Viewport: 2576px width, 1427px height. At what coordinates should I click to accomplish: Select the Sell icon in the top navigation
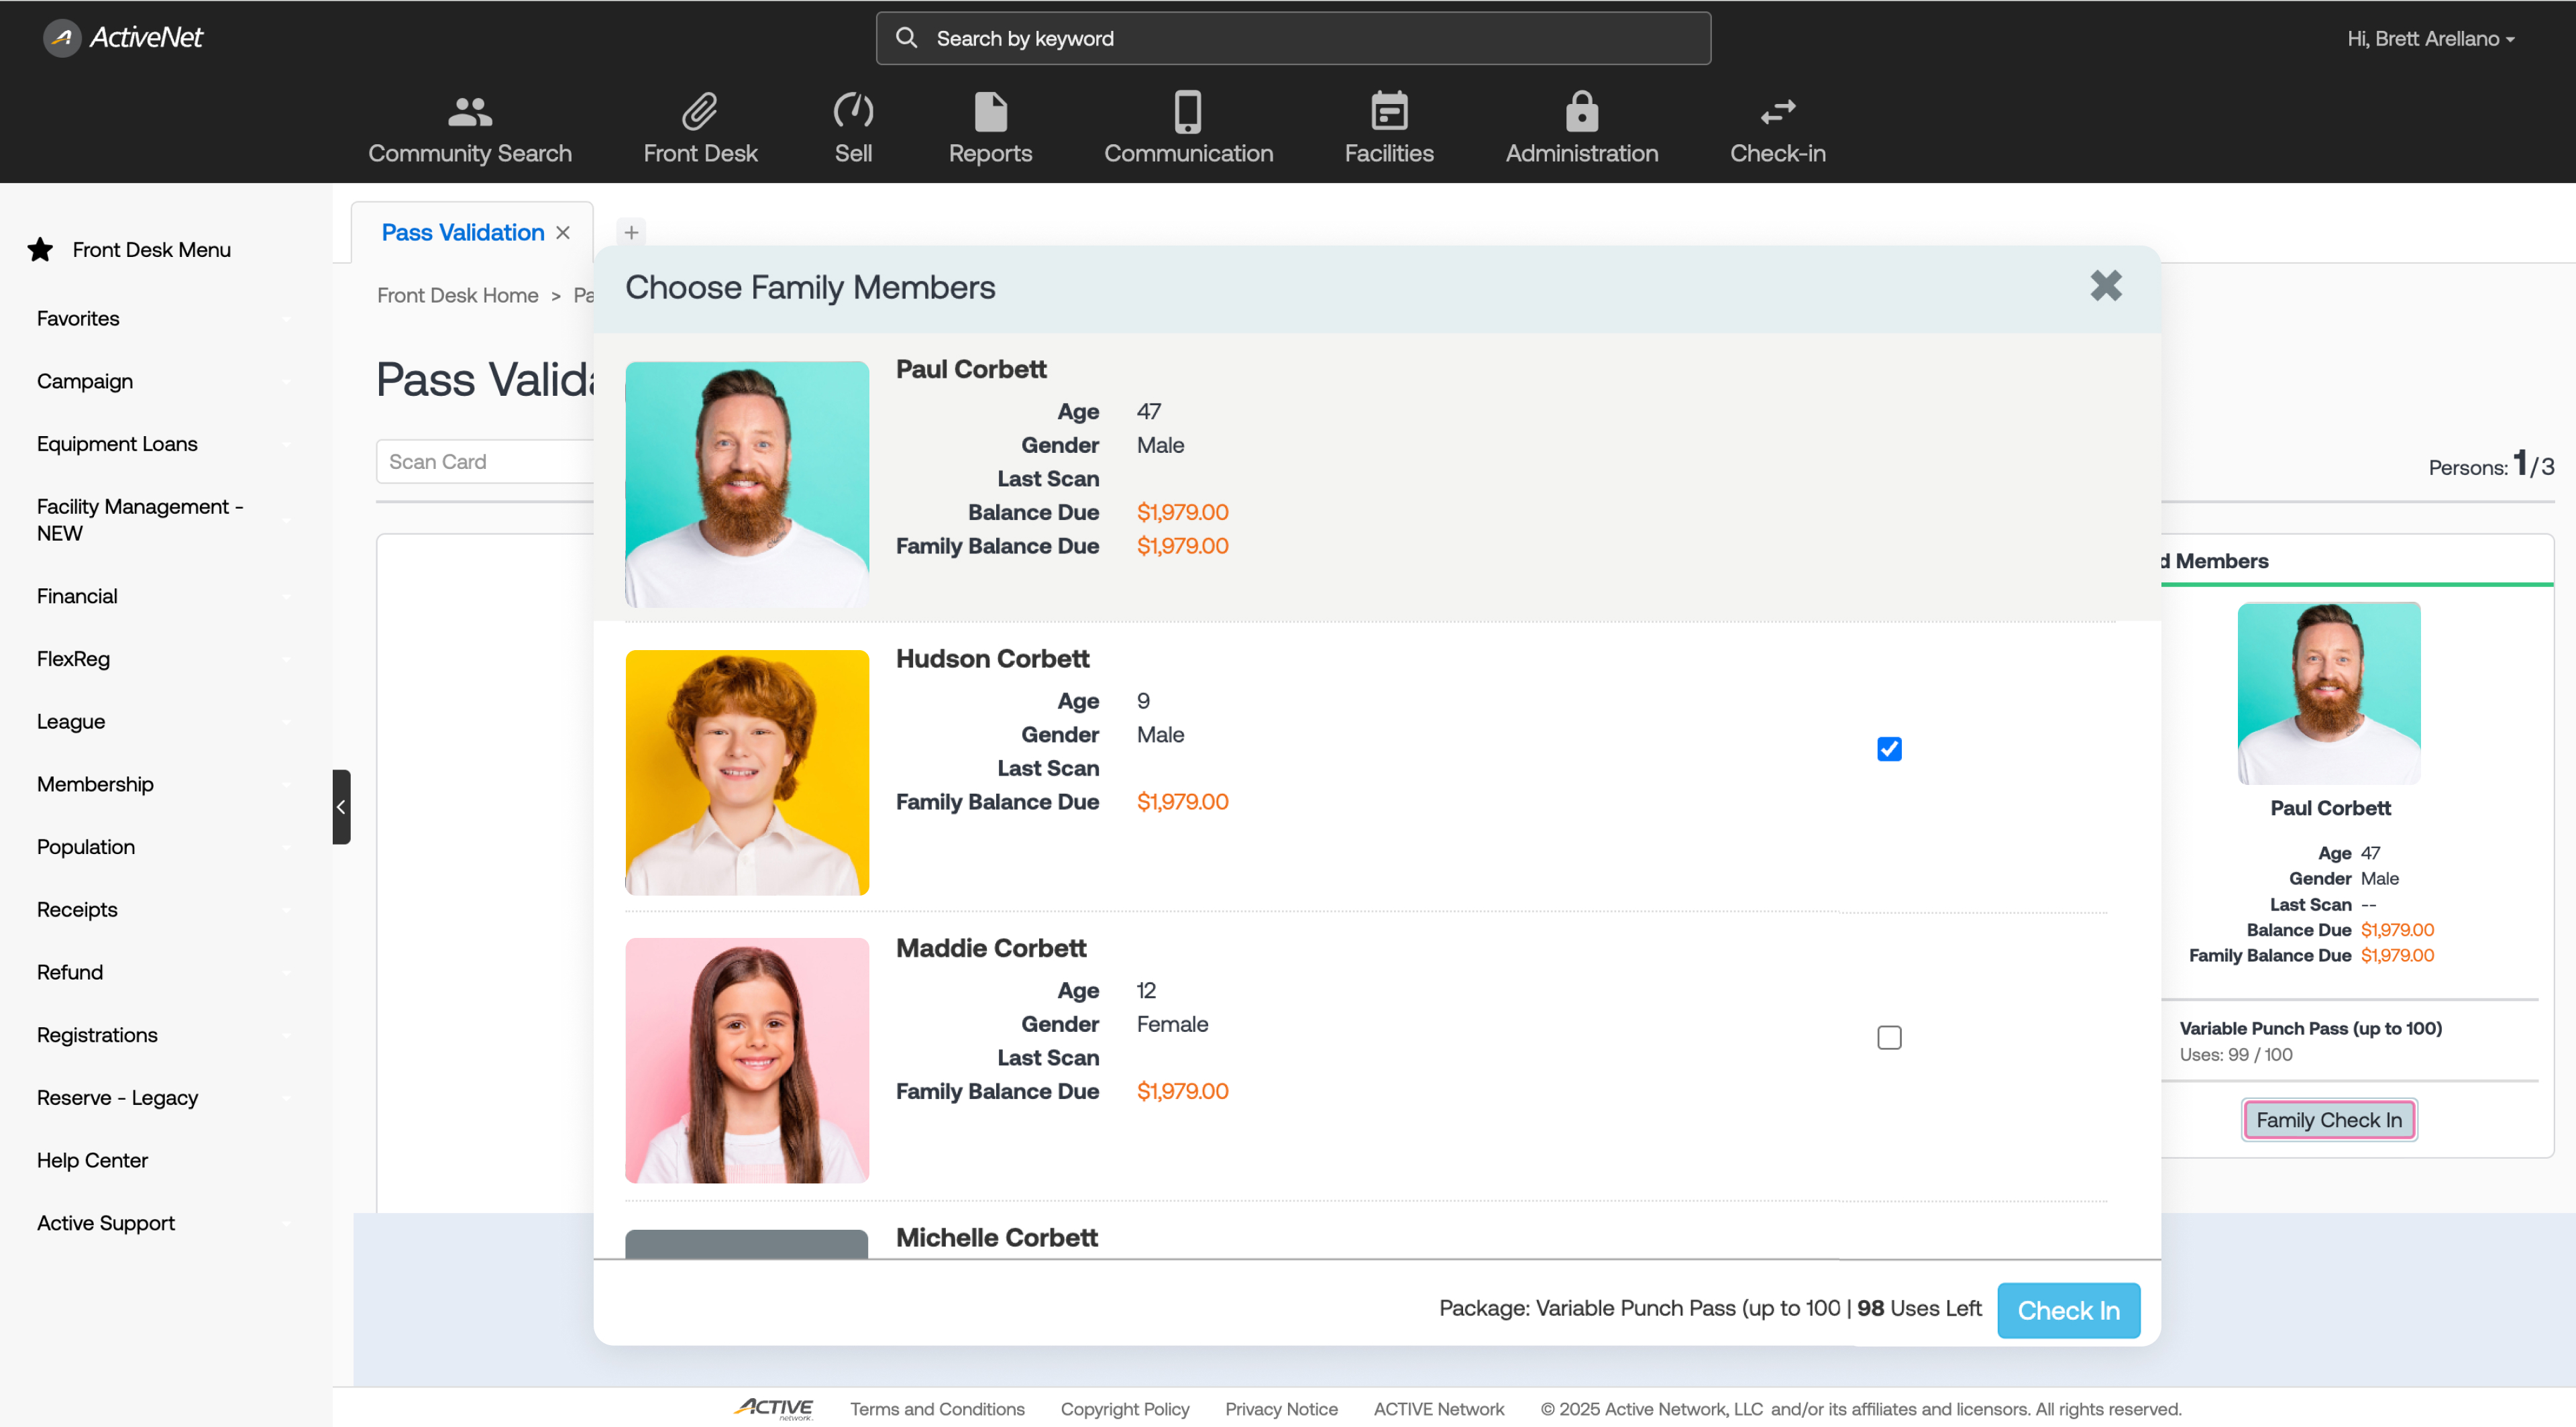[853, 127]
